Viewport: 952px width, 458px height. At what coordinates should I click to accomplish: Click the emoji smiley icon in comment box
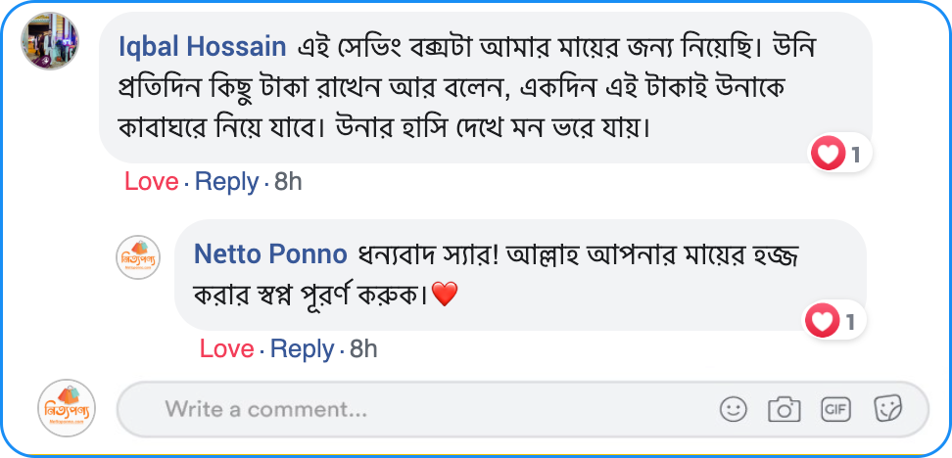coord(733,409)
